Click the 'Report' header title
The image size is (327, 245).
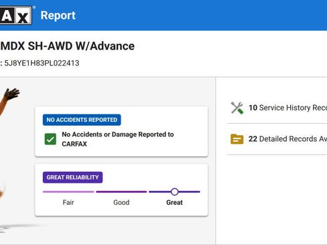58,15
